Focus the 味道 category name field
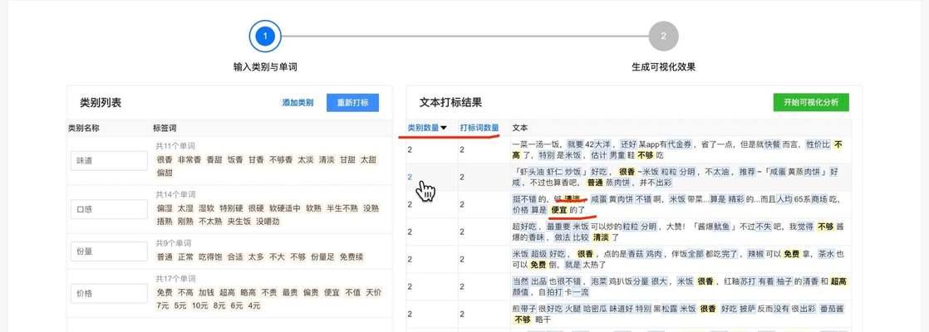This screenshot has height=332, width=929. (109, 160)
